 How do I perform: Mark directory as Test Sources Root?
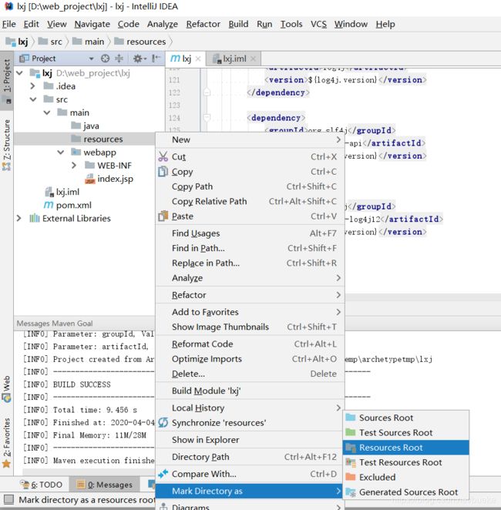tap(406, 433)
